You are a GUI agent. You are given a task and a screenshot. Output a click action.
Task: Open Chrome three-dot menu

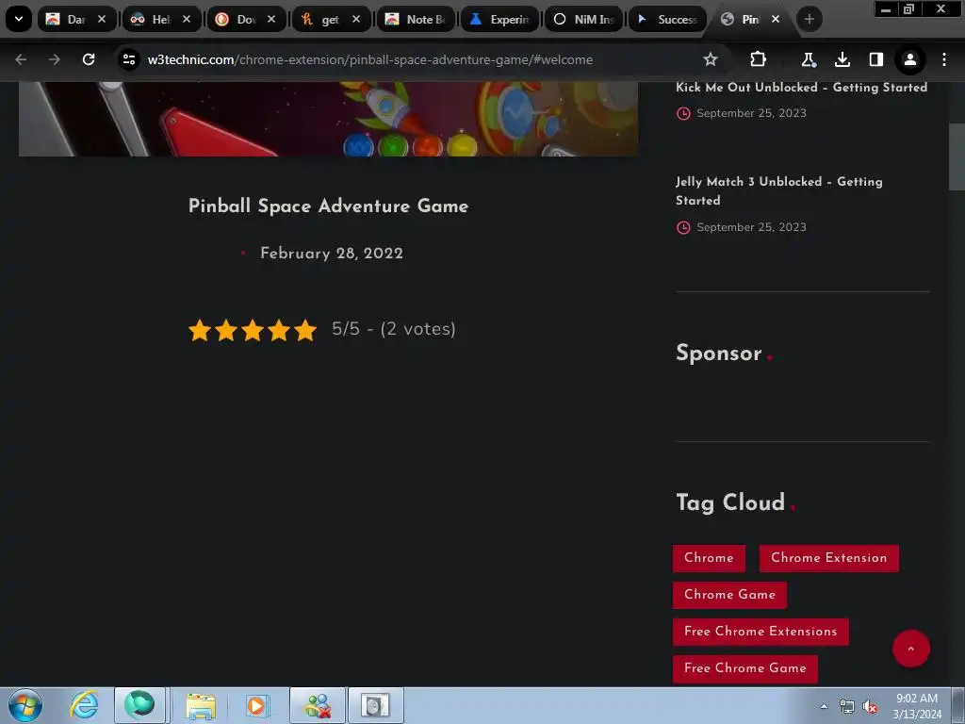944,59
